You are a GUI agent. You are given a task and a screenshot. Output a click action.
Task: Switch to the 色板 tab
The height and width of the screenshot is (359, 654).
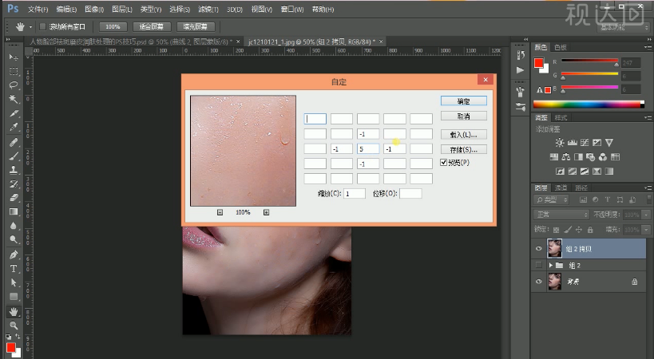coord(560,48)
